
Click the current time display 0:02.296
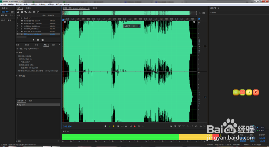click(x=67, y=127)
